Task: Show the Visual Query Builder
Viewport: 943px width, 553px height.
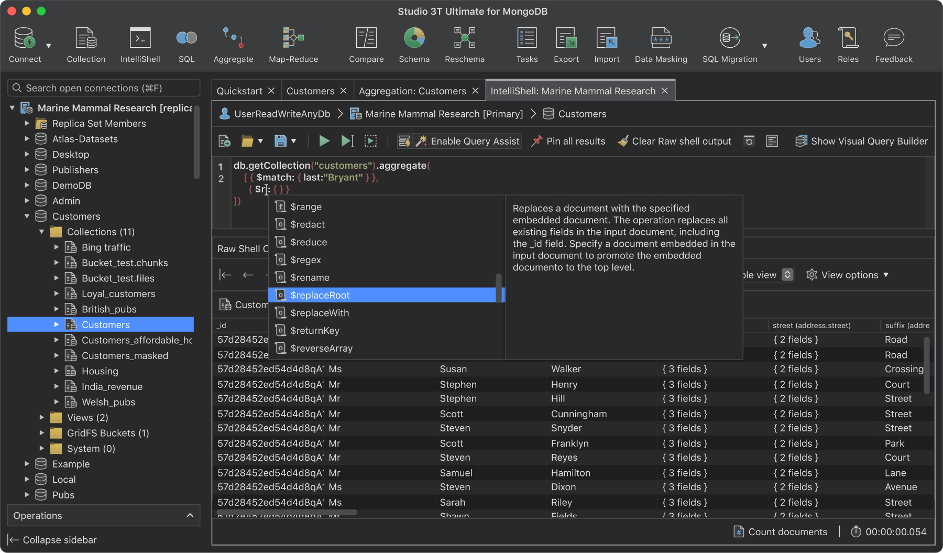Action: (x=861, y=140)
